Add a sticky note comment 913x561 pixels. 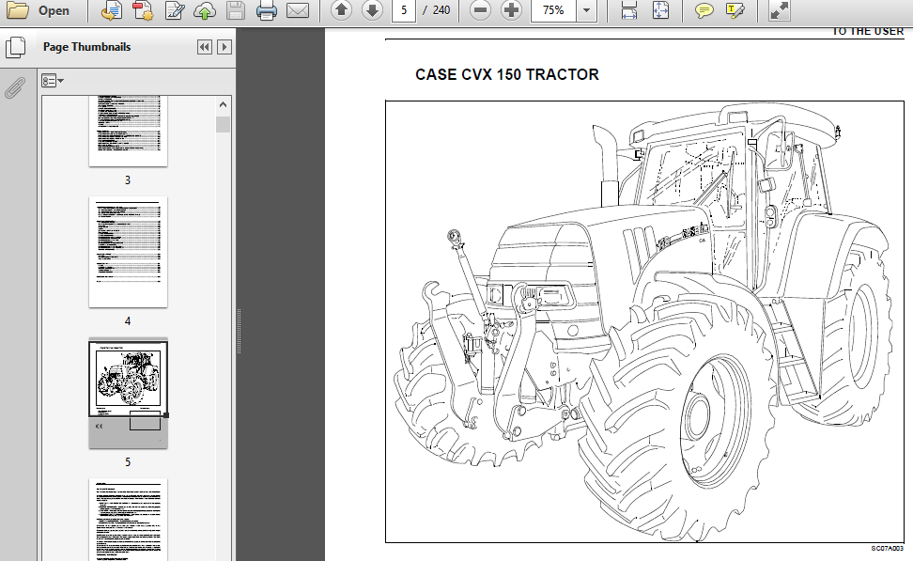(x=704, y=10)
